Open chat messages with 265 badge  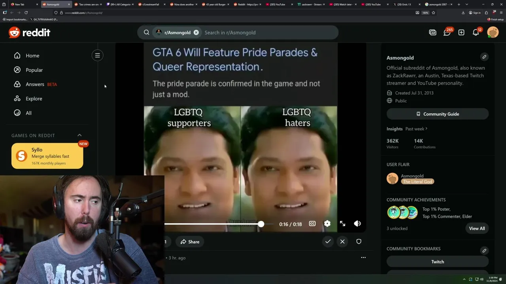tap(447, 32)
